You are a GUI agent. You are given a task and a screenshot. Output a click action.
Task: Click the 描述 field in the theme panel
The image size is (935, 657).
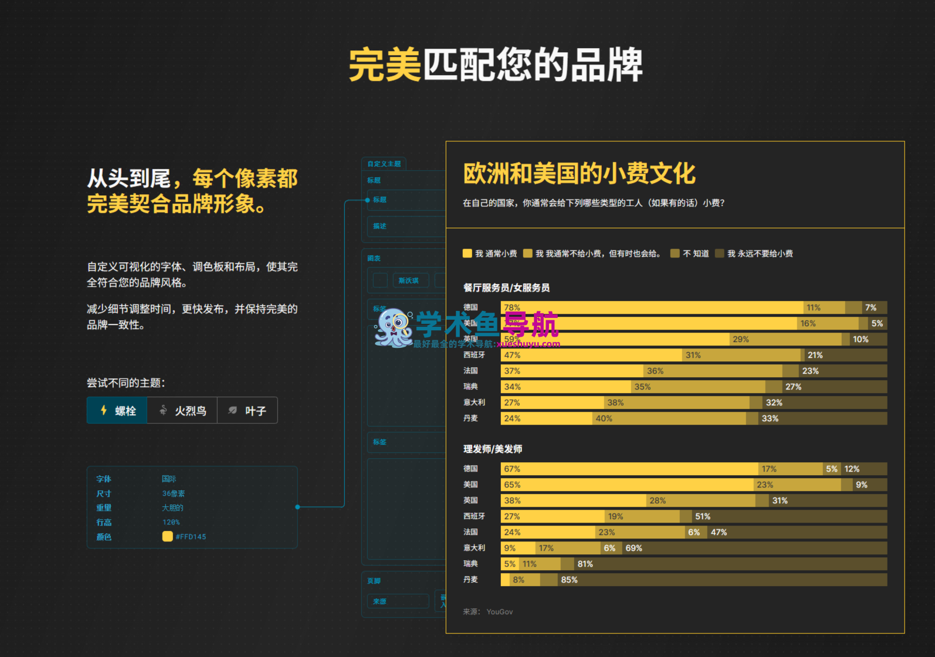tap(406, 226)
